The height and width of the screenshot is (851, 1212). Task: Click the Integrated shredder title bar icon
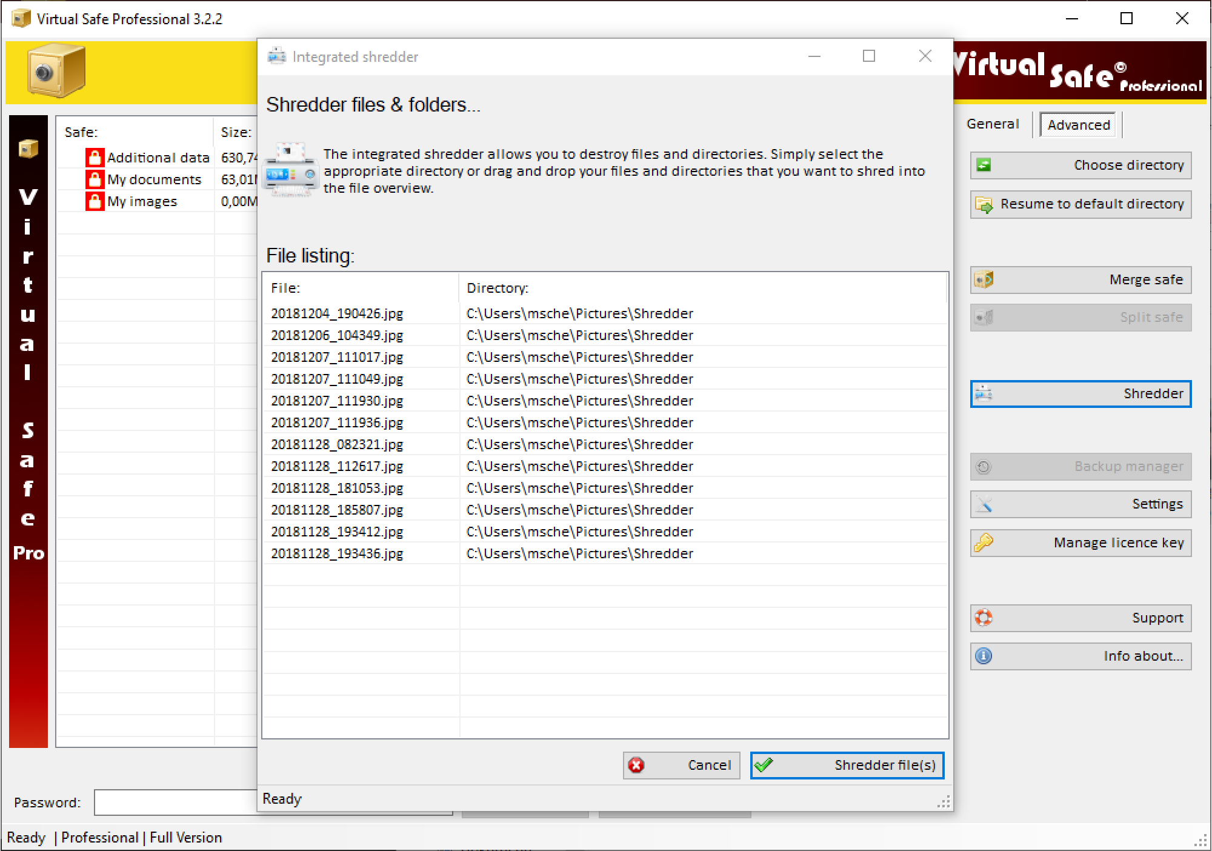point(277,56)
